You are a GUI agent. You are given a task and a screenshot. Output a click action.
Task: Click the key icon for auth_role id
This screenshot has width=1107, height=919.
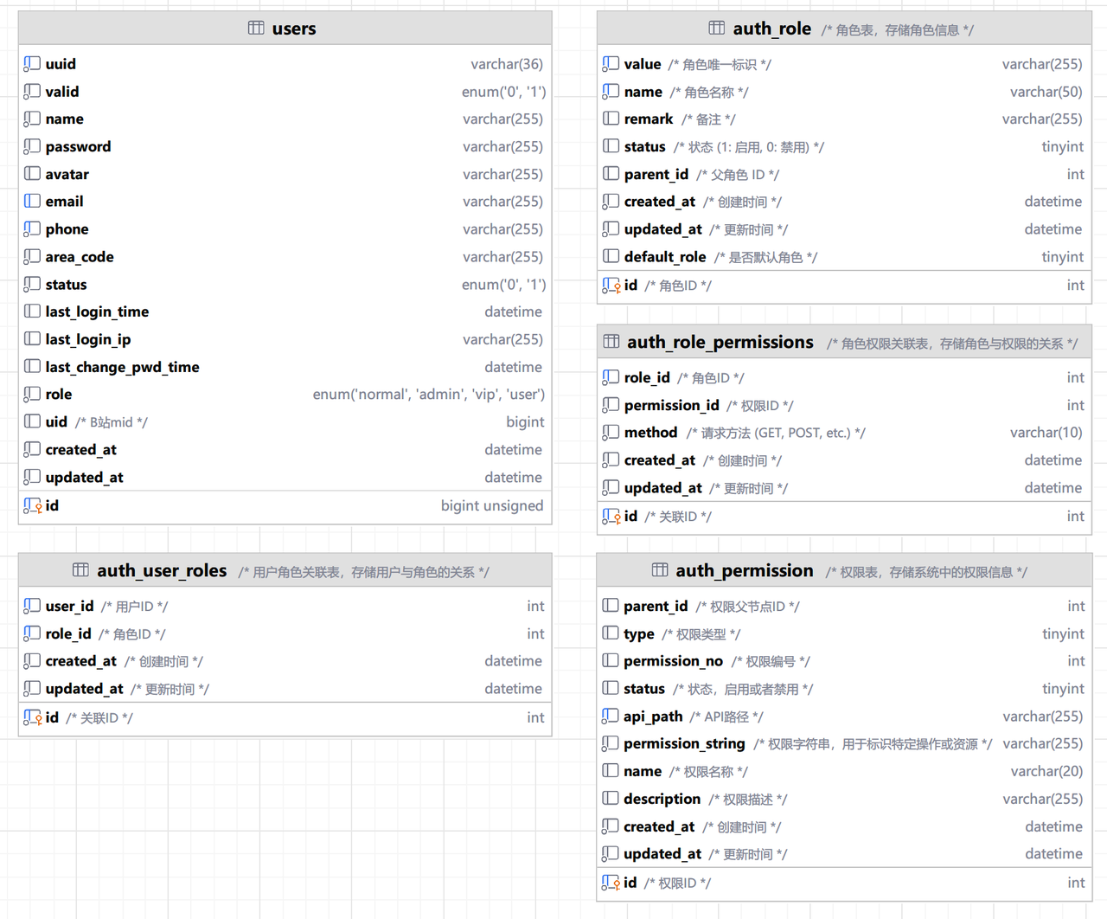click(611, 286)
